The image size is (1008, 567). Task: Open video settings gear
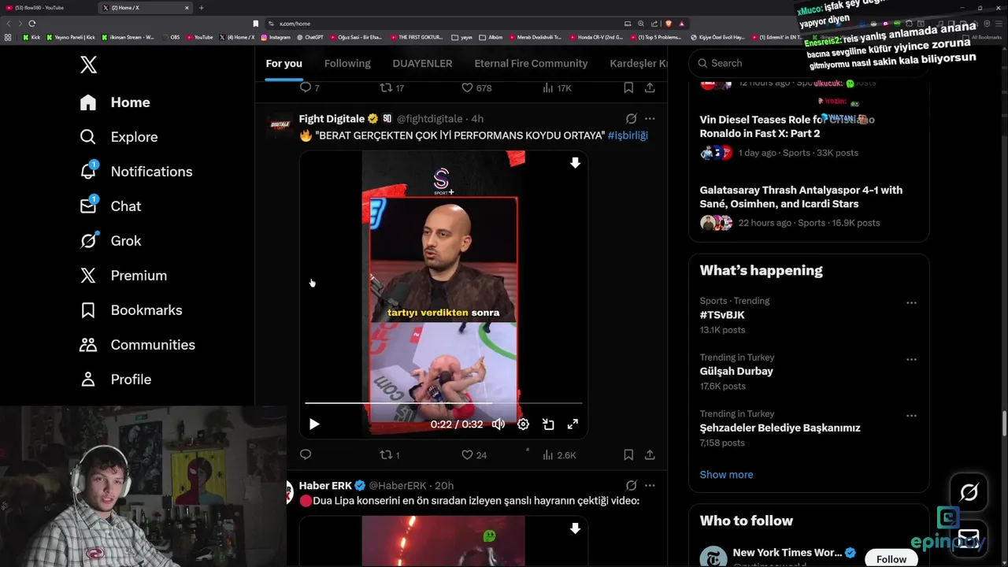(x=523, y=424)
